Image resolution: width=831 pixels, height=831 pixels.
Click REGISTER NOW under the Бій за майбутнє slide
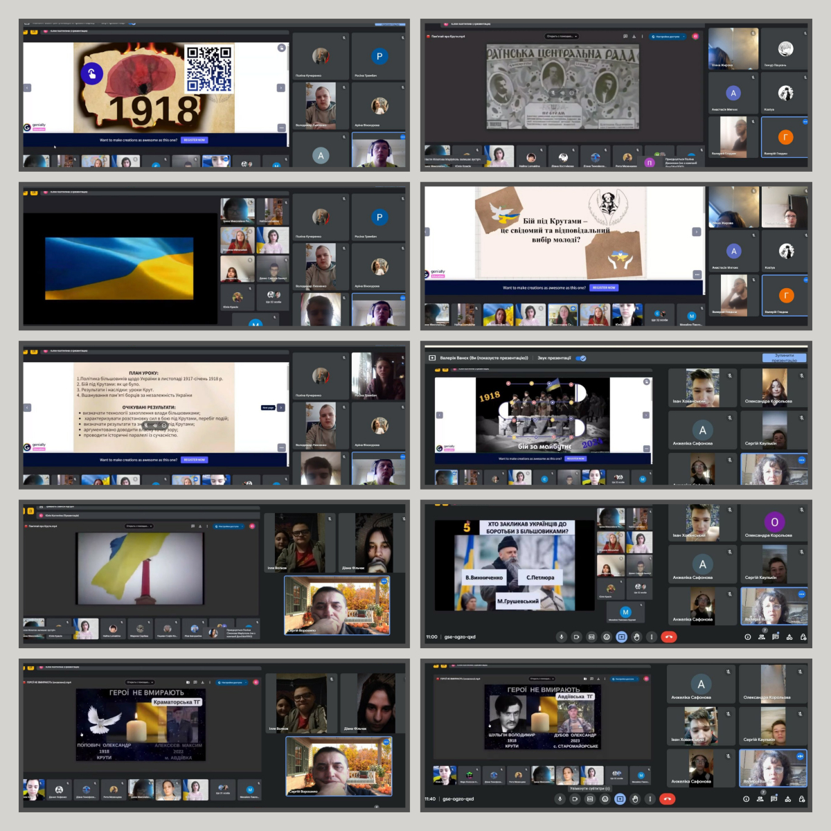(x=575, y=458)
